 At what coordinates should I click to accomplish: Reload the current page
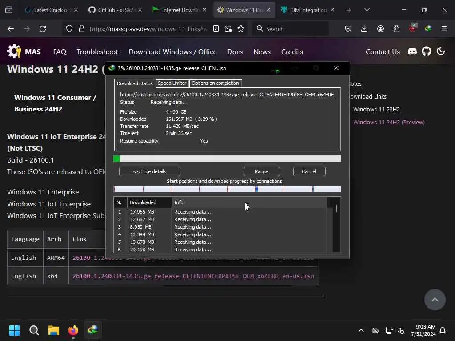[x=43, y=29]
